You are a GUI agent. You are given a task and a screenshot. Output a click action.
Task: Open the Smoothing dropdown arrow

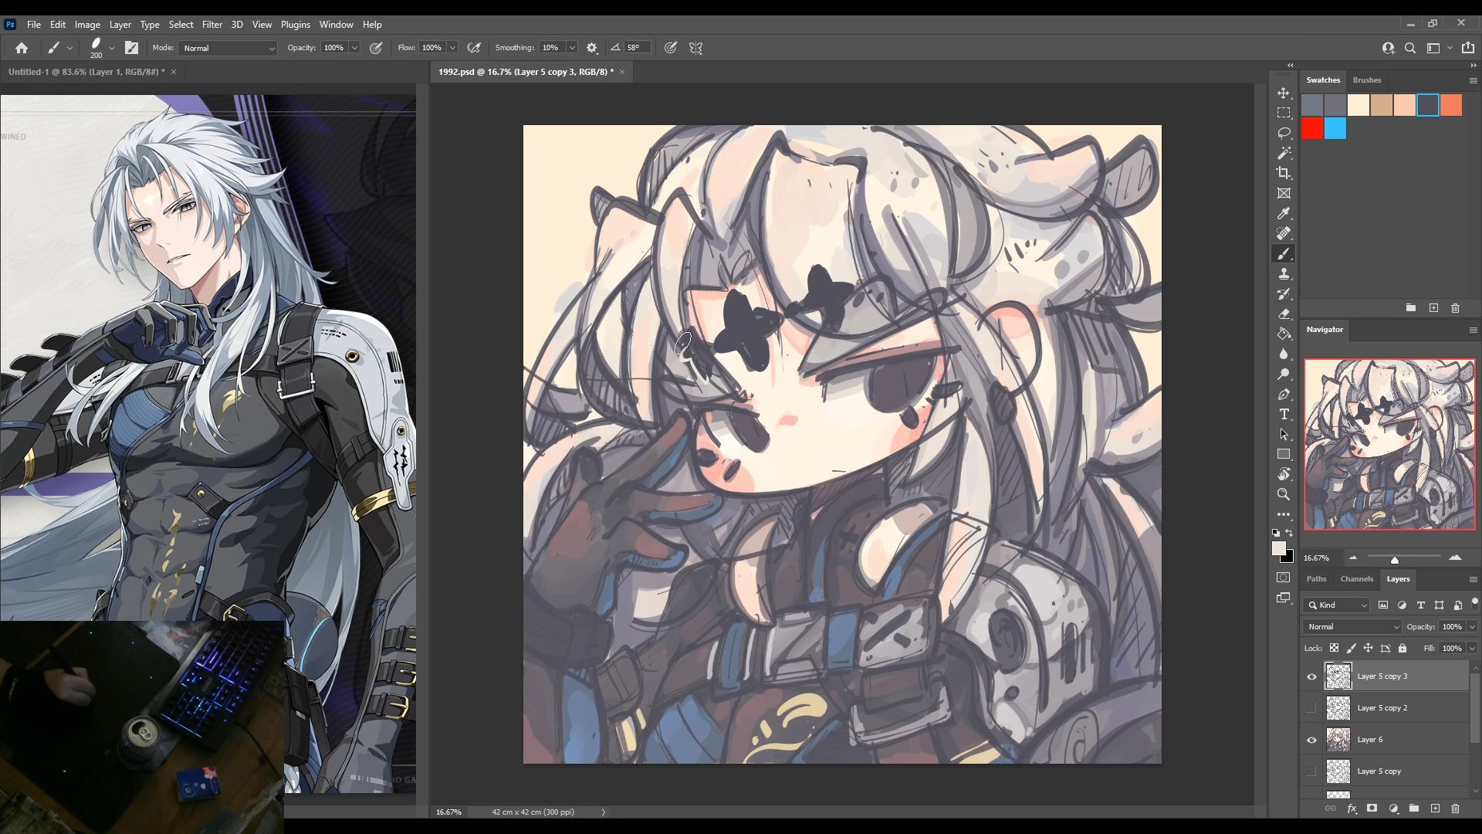572,48
